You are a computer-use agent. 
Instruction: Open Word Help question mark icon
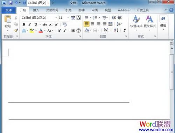(171, 10)
